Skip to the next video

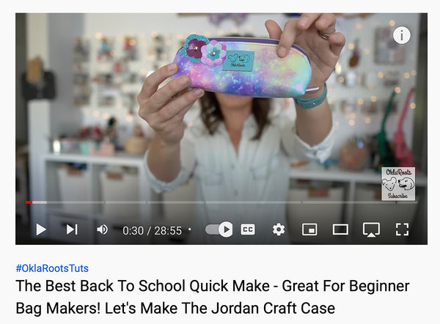coord(72,229)
